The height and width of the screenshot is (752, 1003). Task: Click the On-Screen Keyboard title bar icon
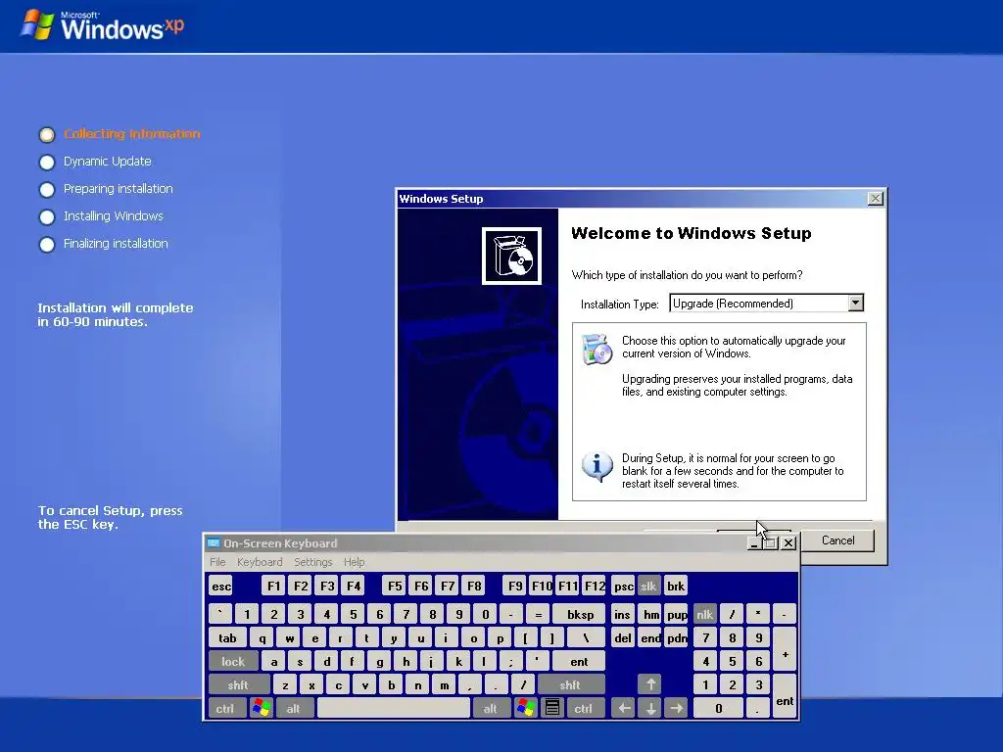[x=214, y=543]
